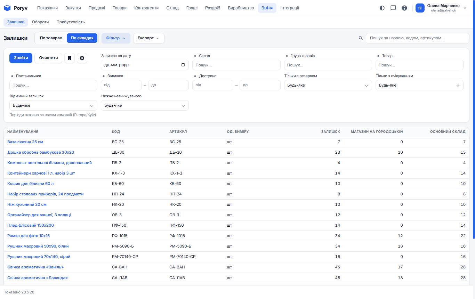Switch view to По товарах
The image size is (475, 299).
click(x=51, y=38)
